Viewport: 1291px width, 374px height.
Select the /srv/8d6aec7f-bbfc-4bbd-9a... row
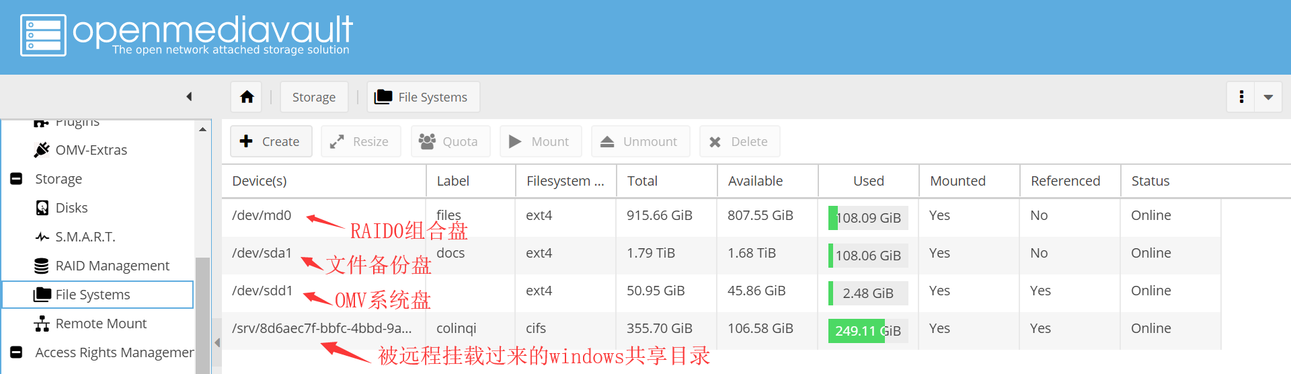[x=721, y=330]
